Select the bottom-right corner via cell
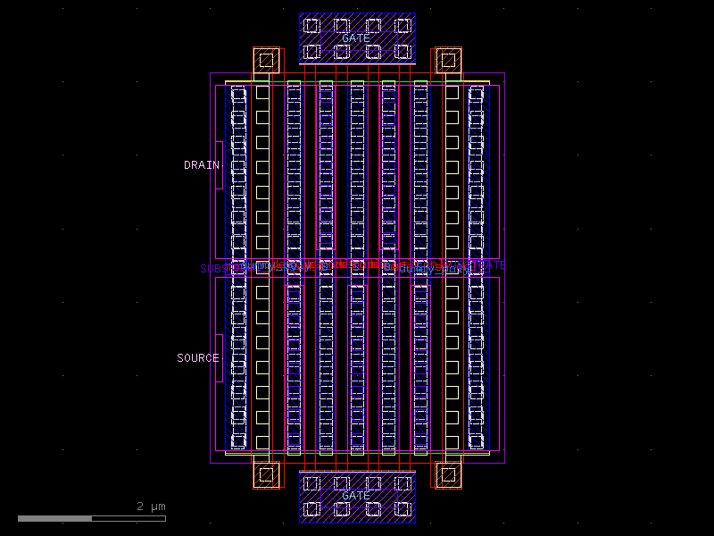Image resolution: width=714 pixels, height=536 pixels. click(446, 475)
